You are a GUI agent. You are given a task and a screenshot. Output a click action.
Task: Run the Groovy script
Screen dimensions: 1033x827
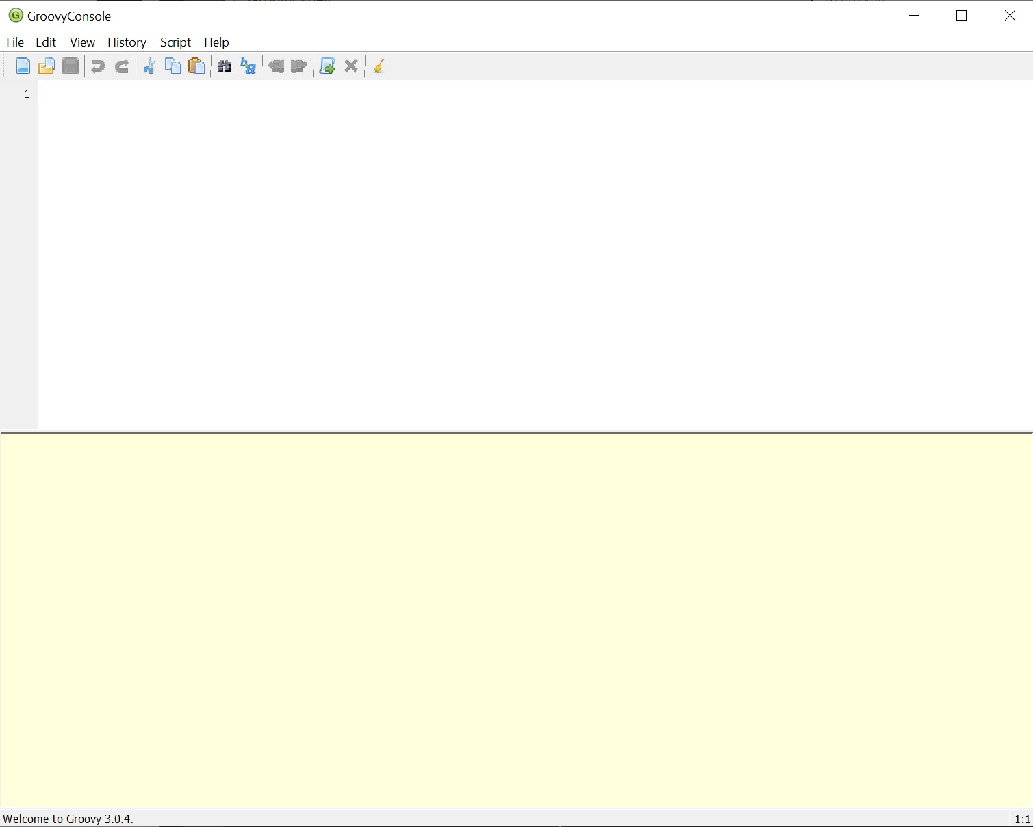click(327, 66)
